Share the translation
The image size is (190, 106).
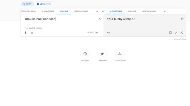[182, 33]
